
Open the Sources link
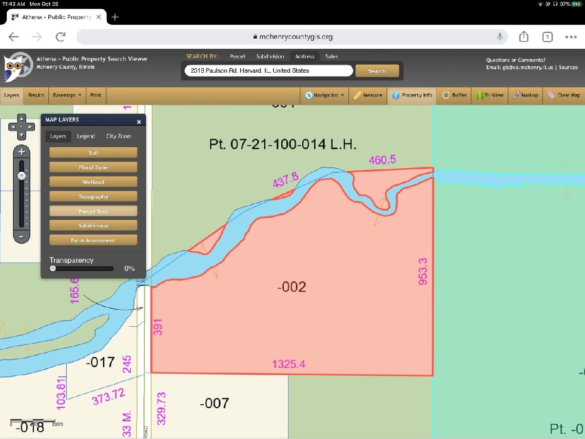[568, 67]
